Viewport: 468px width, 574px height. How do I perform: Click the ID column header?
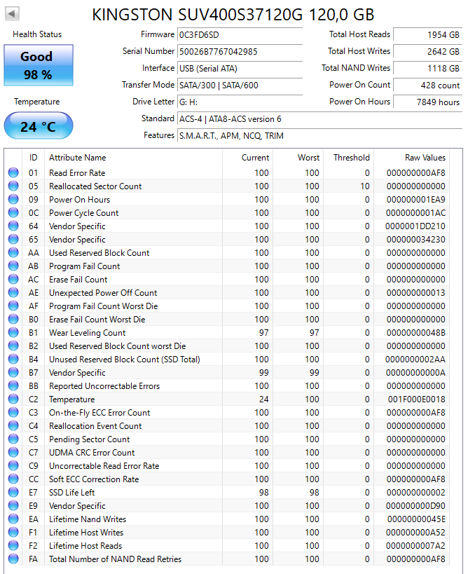tap(34, 158)
